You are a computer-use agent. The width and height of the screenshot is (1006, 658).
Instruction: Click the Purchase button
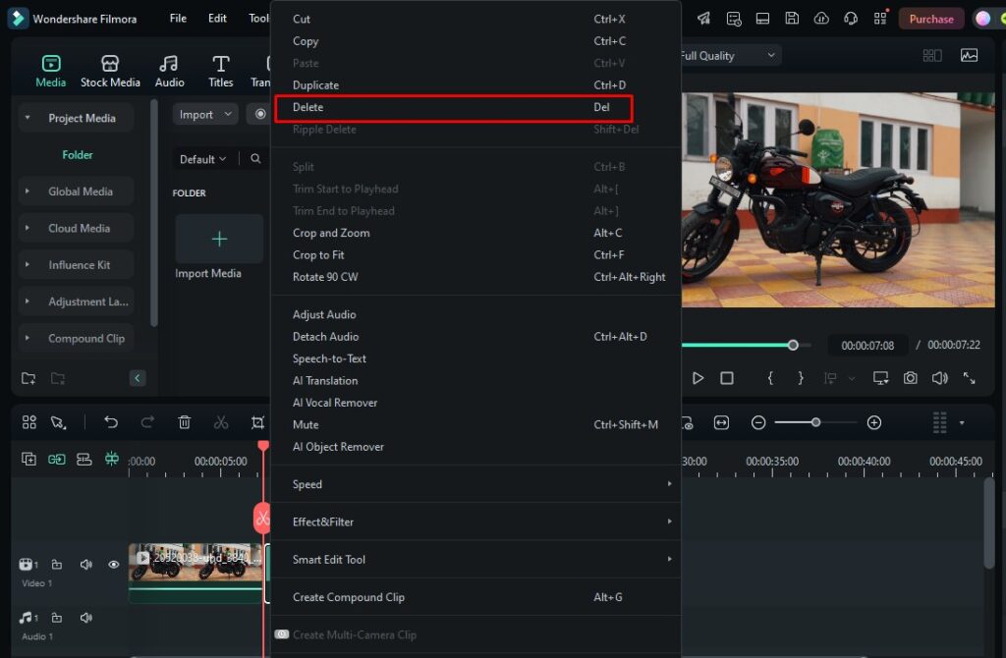930,19
